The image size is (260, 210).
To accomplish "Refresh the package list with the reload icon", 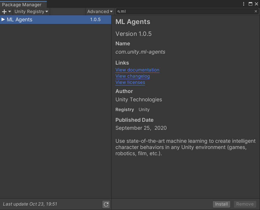I will pos(106,204).
